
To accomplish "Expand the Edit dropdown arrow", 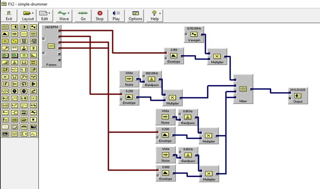I will coord(49,13).
